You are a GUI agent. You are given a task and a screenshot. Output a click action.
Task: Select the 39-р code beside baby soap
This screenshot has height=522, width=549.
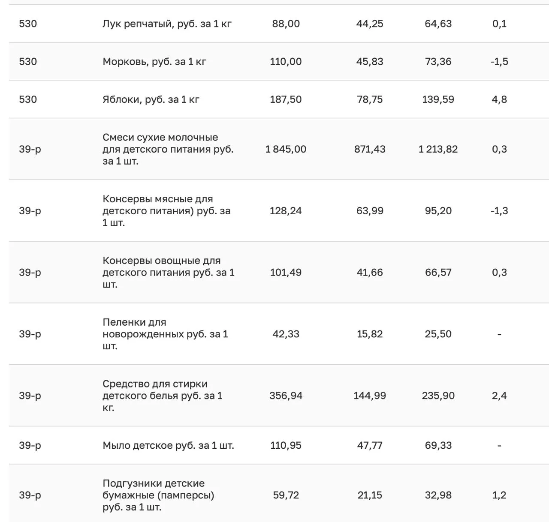[30, 445]
